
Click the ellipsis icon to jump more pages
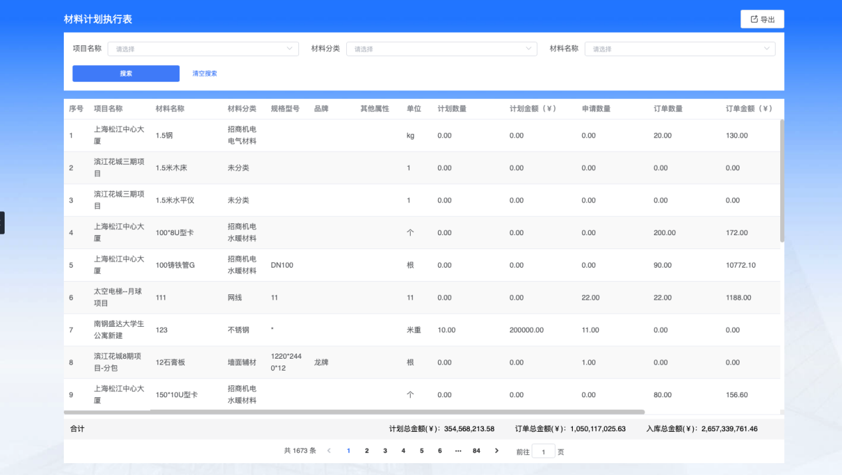tap(457, 450)
